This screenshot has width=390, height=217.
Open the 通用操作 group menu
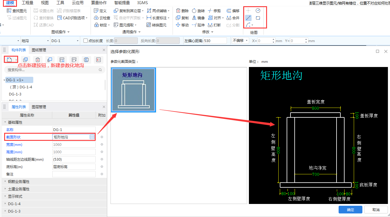click(131, 32)
